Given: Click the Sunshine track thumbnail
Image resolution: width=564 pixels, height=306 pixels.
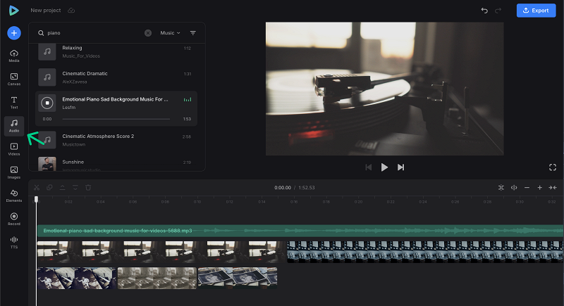Looking at the screenshot, I should (x=47, y=164).
